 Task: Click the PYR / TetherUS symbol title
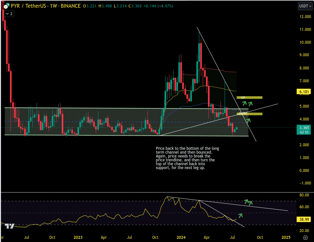point(28,6)
